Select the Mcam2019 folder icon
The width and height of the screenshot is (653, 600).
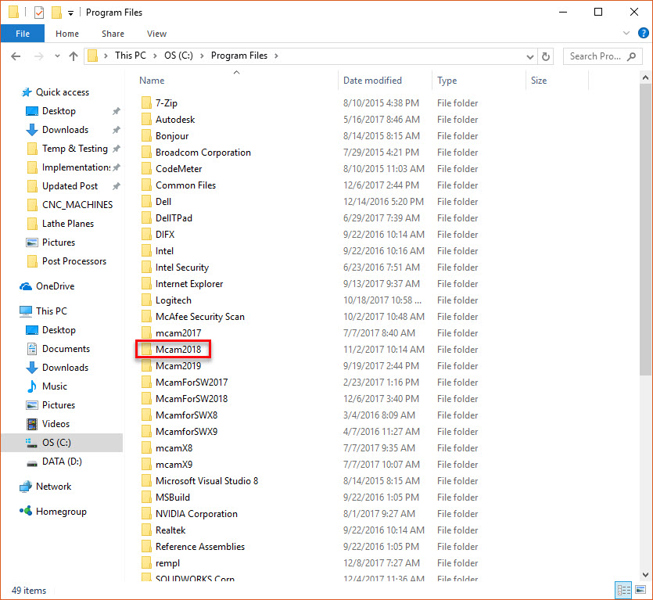(146, 366)
